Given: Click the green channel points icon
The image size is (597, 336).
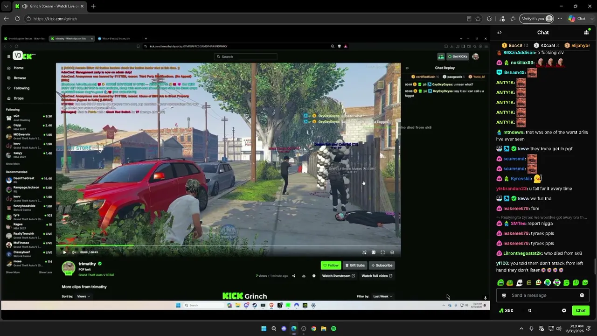Looking at the screenshot, I should (x=501, y=311).
